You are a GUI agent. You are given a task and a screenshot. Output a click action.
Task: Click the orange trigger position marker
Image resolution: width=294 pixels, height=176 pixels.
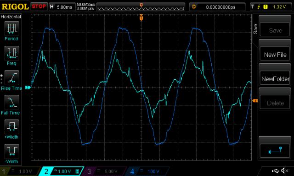pos(141,17)
